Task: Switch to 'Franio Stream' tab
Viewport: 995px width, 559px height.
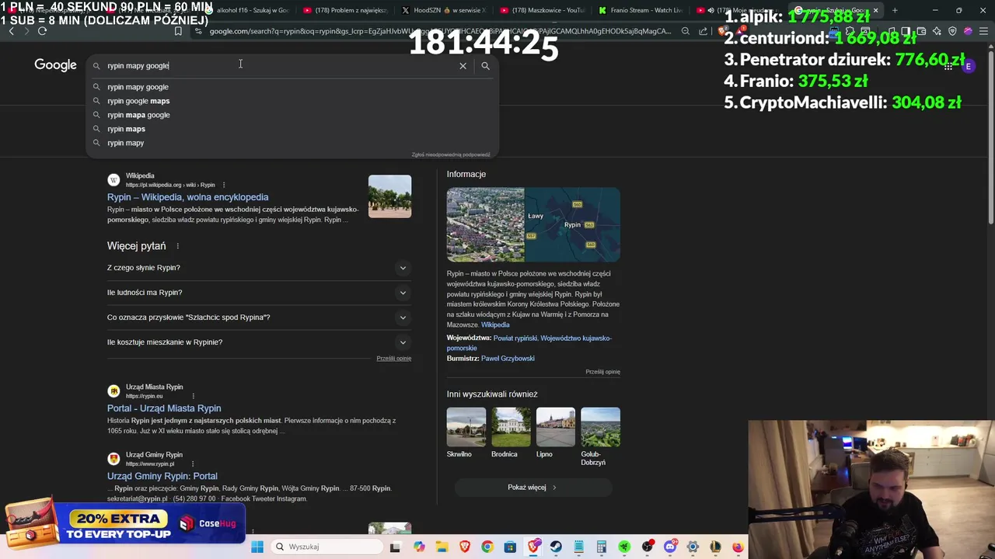Action: [x=641, y=10]
